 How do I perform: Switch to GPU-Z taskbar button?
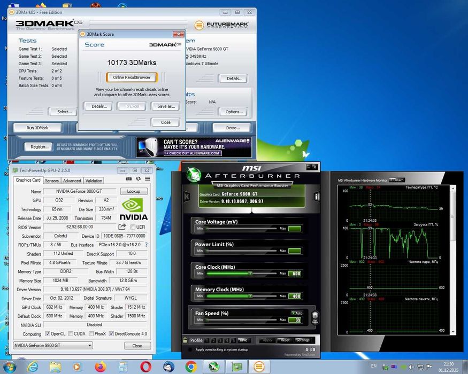237,367
